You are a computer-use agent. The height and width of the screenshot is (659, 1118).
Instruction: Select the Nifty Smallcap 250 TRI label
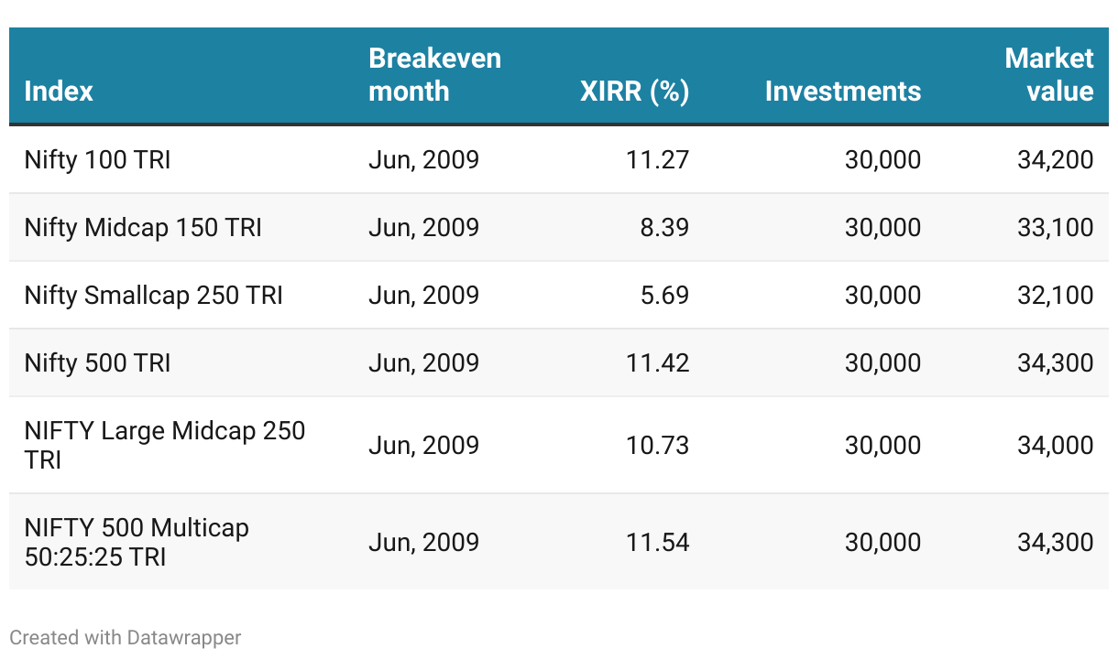click(x=153, y=296)
